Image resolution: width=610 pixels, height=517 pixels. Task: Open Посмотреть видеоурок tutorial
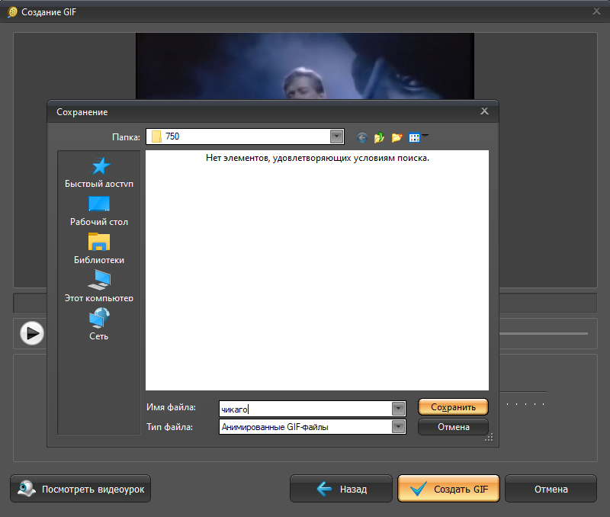tap(81, 489)
